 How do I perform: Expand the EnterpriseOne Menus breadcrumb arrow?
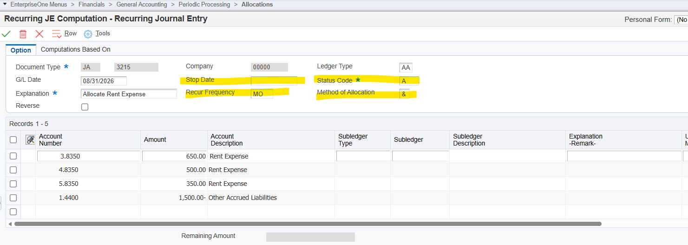[5, 4]
